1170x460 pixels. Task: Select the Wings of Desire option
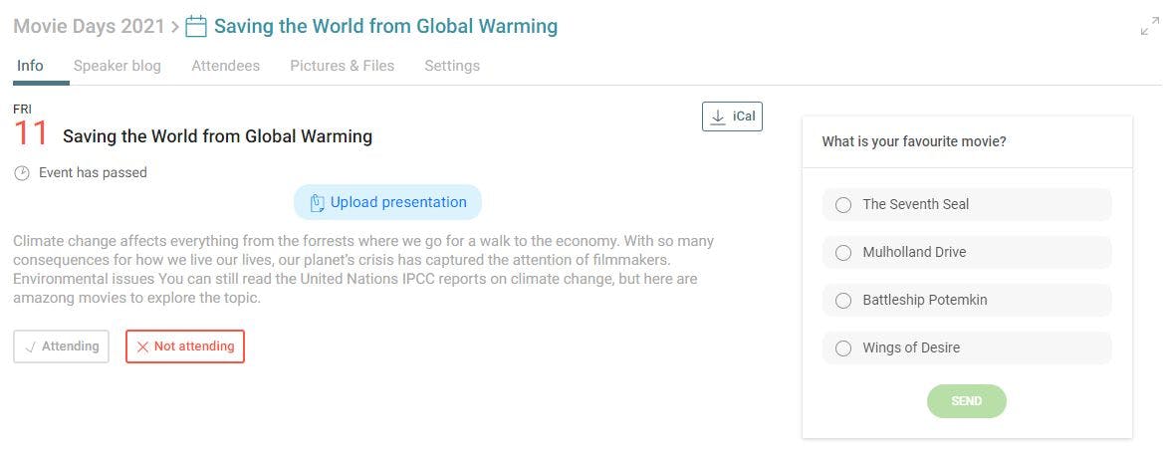click(x=967, y=347)
